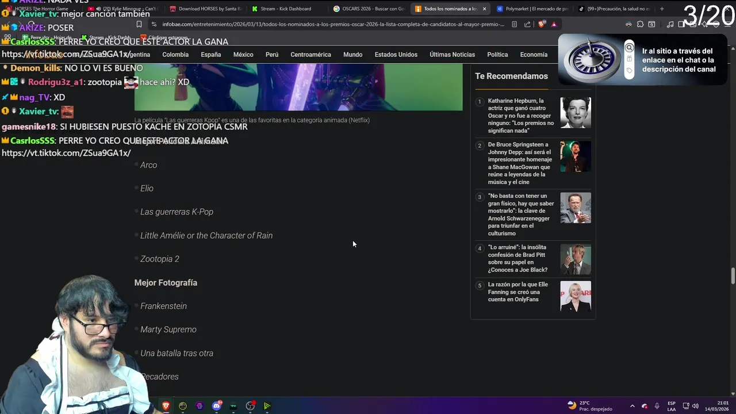Click 'Las guerreras K-Pop' list entry
Viewport: 736px width, 414px height.
tap(177, 212)
